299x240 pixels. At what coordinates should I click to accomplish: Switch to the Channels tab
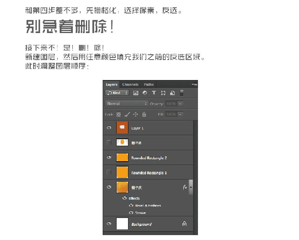(x=130, y=84)
